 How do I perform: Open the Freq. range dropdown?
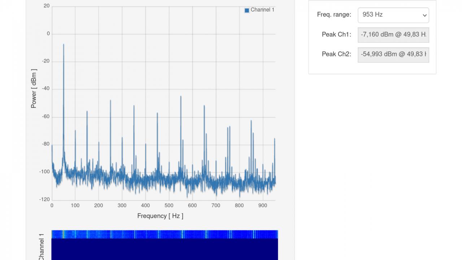click(393, 15)
